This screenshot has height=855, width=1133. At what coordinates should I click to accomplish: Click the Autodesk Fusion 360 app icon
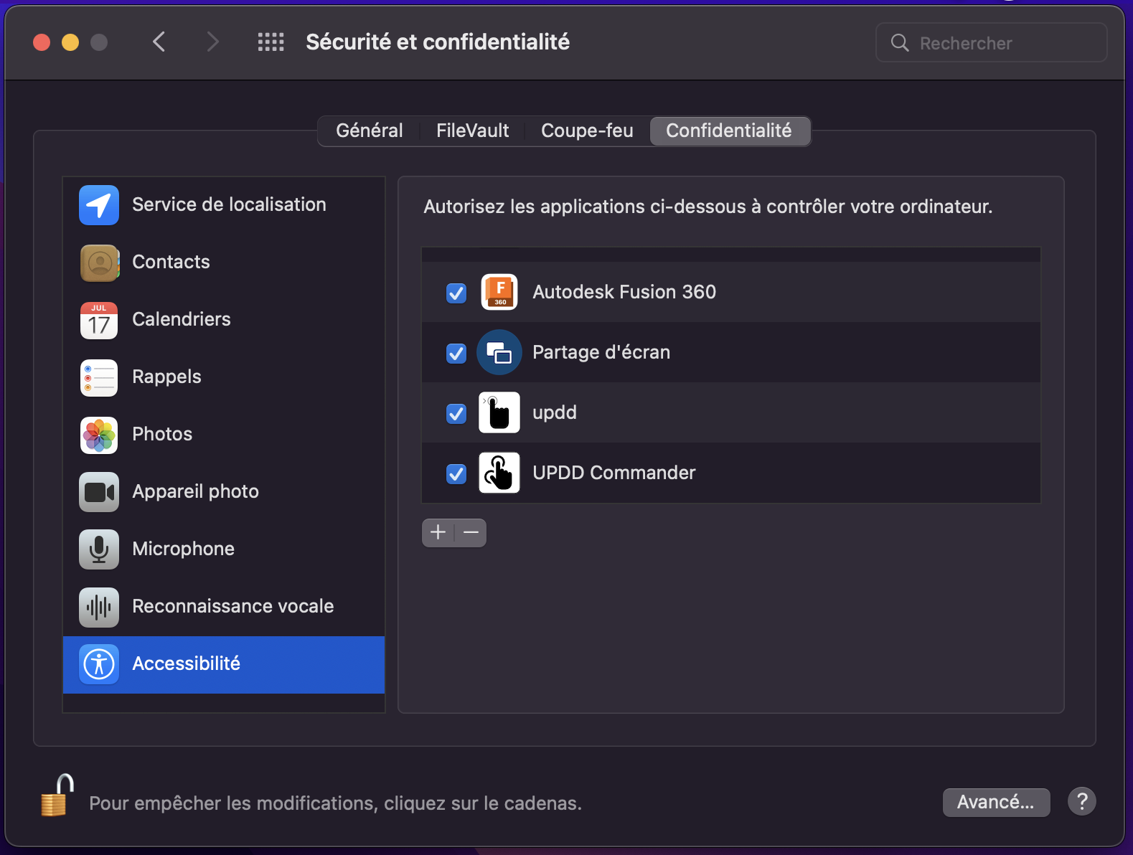pos(499,292)
